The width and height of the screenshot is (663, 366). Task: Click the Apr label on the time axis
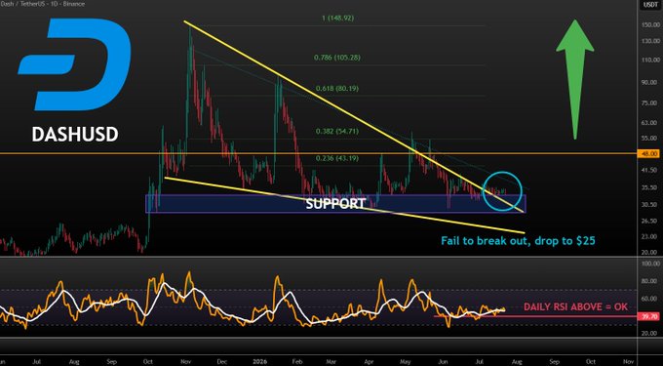coord(370,362)
